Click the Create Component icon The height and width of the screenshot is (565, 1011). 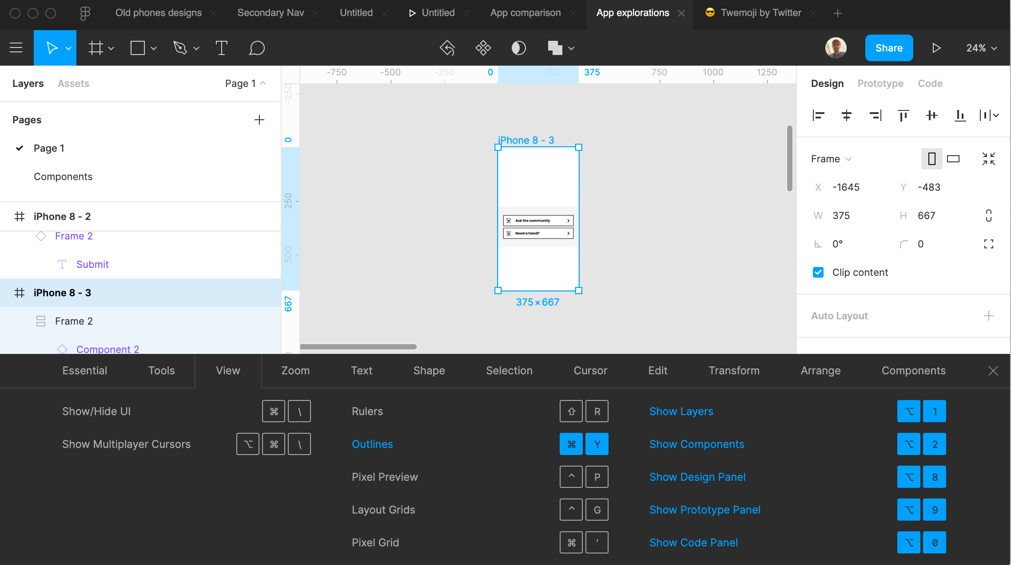[483, 48]
